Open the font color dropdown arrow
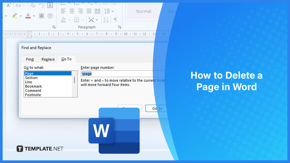The image size is (290, 163). 34,16
